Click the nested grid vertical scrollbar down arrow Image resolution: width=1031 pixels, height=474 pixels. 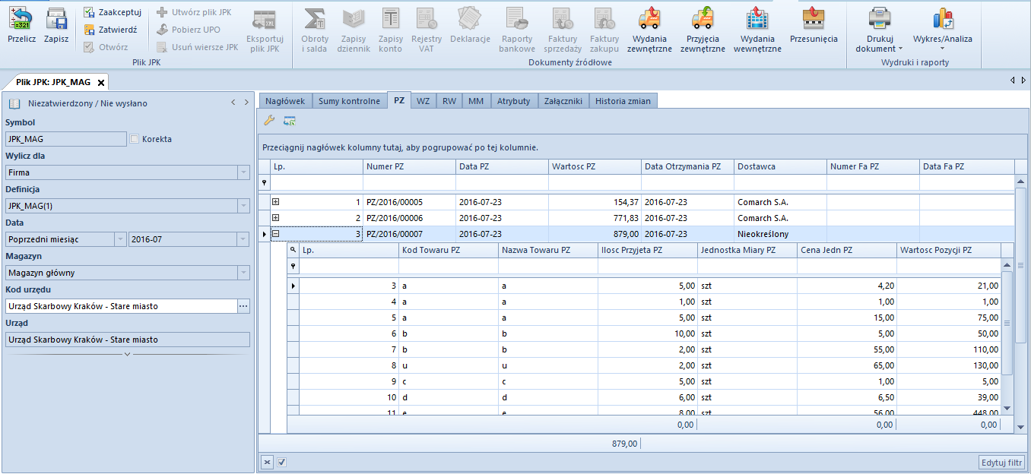click(x=1007, y=409)
